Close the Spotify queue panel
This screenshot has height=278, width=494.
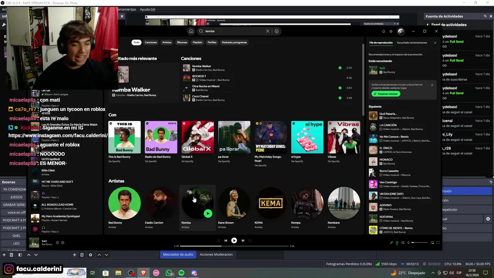pos(435,43)
